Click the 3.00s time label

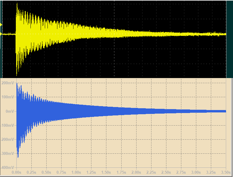point(196,173)
